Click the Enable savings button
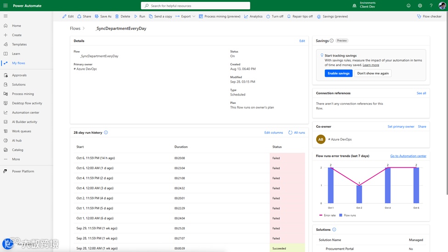The width and height of the screenshot is (448, 252). coord(338,73)
